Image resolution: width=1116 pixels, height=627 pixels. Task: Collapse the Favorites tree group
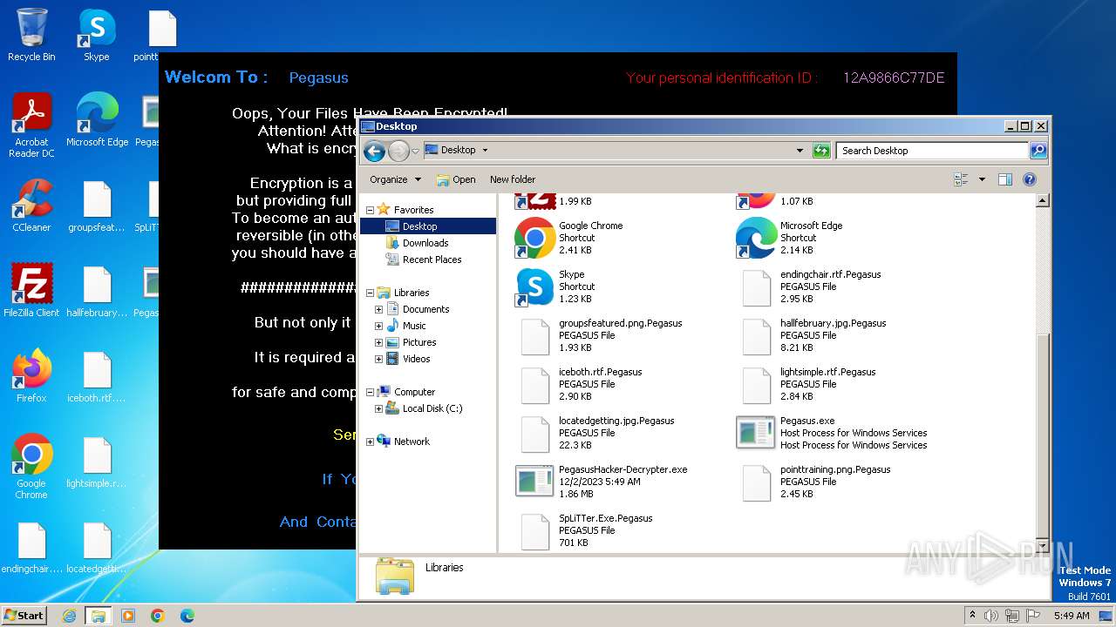pyautogui.click(x=370, y=210)
